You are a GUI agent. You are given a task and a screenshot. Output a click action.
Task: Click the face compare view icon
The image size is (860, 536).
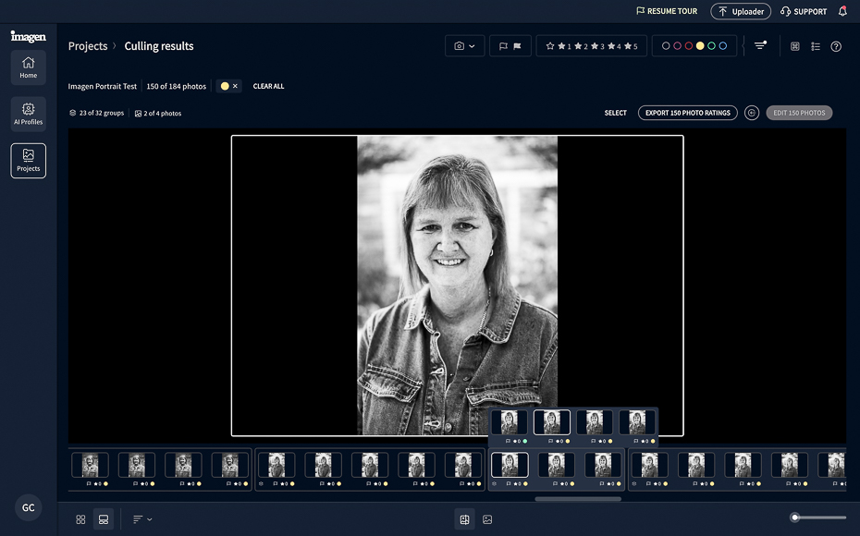point(464,519)
